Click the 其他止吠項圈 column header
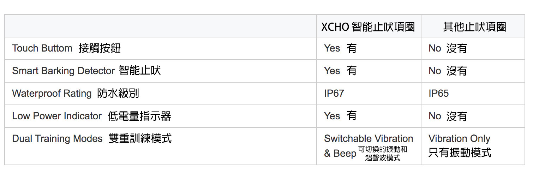The height and width of the screenshot is (173, 533). pyautogui.click(x=474, y=27)
